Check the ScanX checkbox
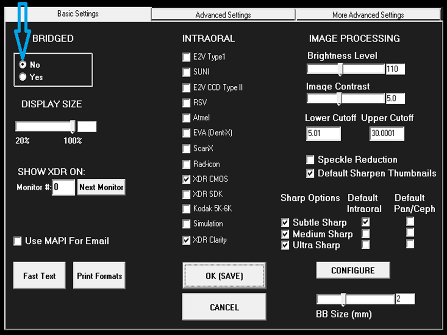This screenshot has height=335, width=447. pos(187,148)
